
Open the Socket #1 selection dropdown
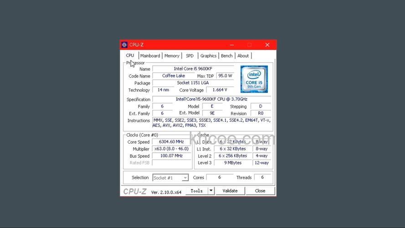coord(170,178)
